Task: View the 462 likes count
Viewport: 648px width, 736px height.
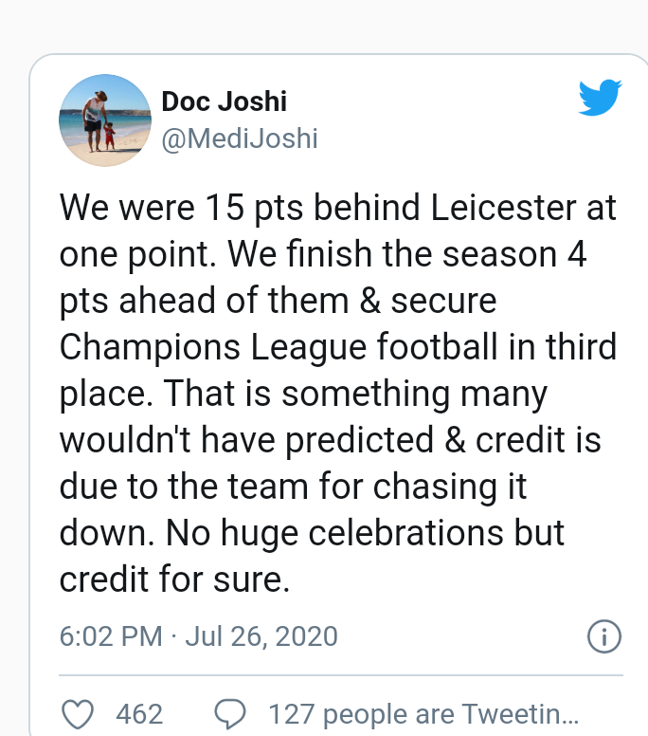Action: [x=139, y=714]
